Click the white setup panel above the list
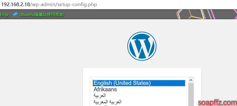The image size is (237, 106). tap(142, 72)
